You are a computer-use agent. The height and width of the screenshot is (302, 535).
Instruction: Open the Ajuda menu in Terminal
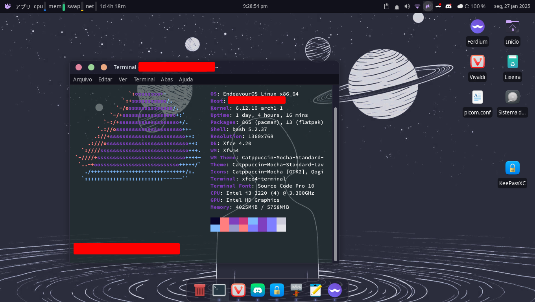tap(186, 79)
